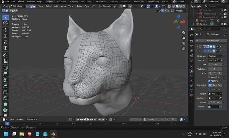Viewport: 229px width, 138px height.
Task: Uncheck the Positive direction checkbox
Action: tap(209, 81)
